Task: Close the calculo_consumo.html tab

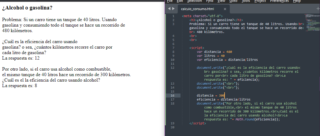Action: click(225, 9)
